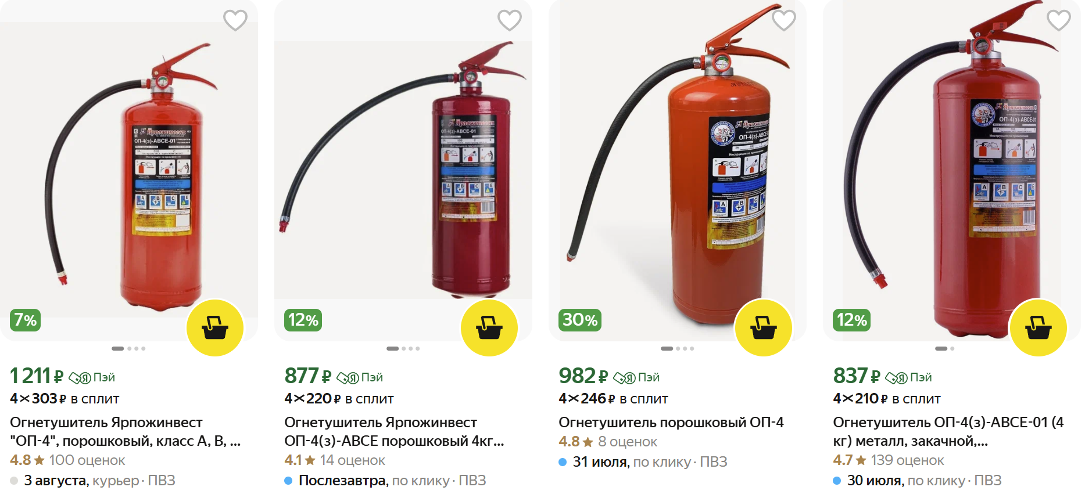Screen dimensions: 1085x494
Task: Favorite the 982 ₽ powder extinguisher
Action: (x=784, y=20)
